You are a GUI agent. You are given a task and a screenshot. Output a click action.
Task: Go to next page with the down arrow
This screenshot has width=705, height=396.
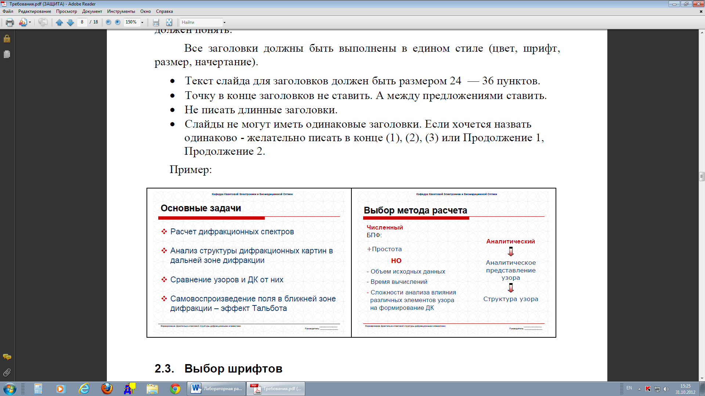click(x=70, y=22)
